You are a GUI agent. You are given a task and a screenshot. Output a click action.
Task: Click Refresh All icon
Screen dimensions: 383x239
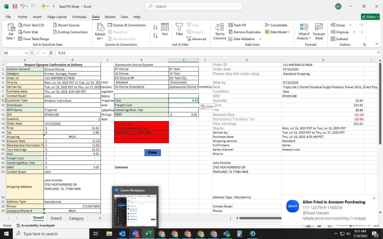pyautogui.click(x=100, y=27)
